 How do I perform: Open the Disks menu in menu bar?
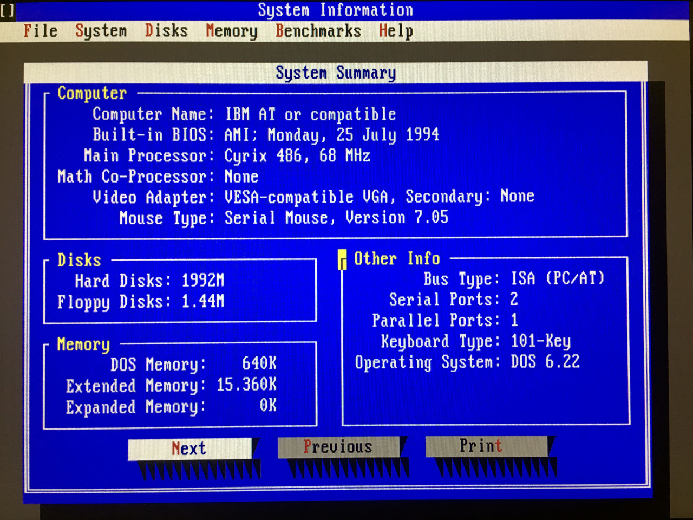pos(166,31)
